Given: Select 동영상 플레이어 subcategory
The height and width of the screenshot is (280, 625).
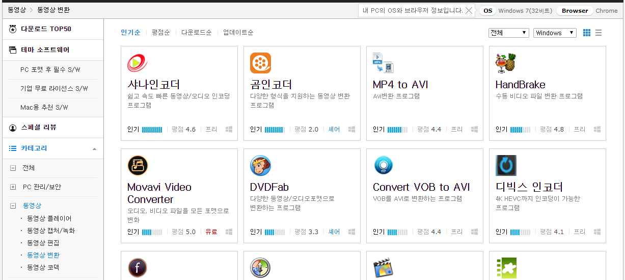Looking at the screenshot, I should (x=49, y=218).
